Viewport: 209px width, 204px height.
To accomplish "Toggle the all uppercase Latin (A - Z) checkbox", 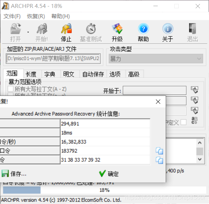I will pyautogui.click(x=10, y=89).
